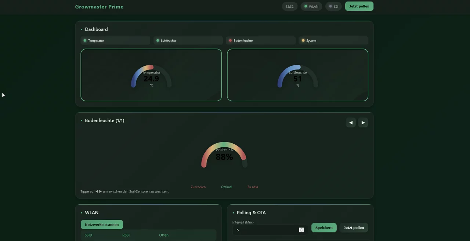Toggle the Temperatur legend chip
The image size is (470, 241).
tap(115, 41)
